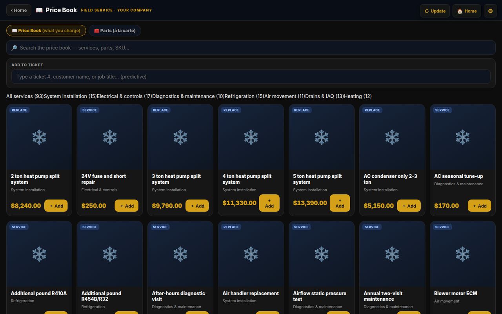Filter by Diagnostics & maintenance (10)
The width and height of the screenshot is (502, 314).
[x=188, y=96]
